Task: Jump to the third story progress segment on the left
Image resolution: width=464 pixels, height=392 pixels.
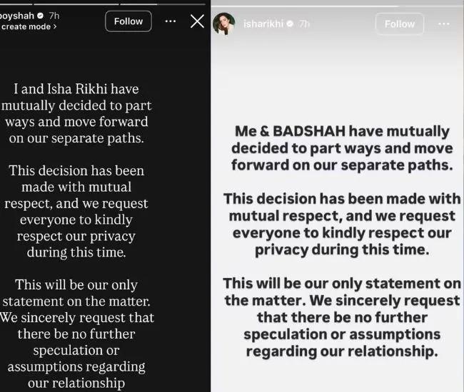Action: coord(163,4)
